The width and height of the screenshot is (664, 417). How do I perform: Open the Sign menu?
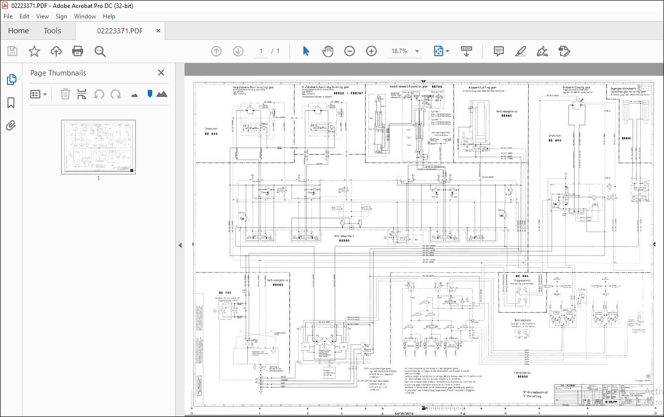click(x=61, y=16)
